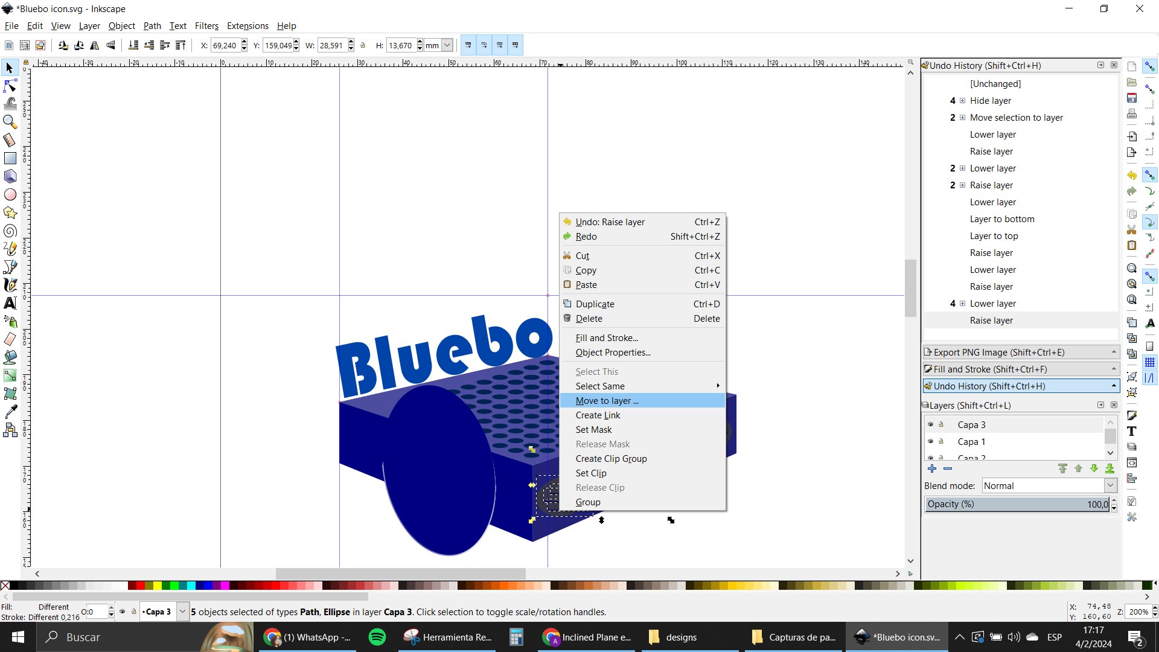Screen dimensions: 1159x652
Task: Choose Fill and Stroke in context menu
Action: pyautogui.click(x=642, y=338)
